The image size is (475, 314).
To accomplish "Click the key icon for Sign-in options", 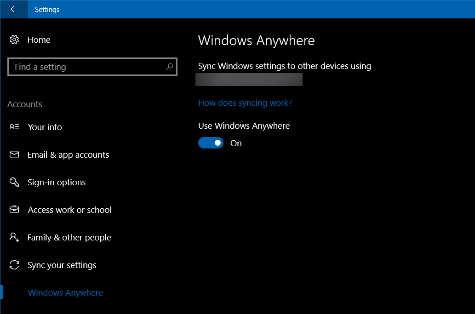I will pos(14,182).
